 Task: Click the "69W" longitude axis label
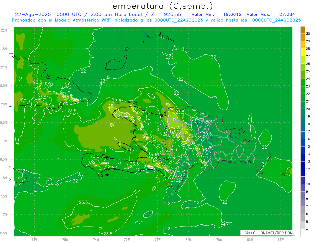(250, 239)
